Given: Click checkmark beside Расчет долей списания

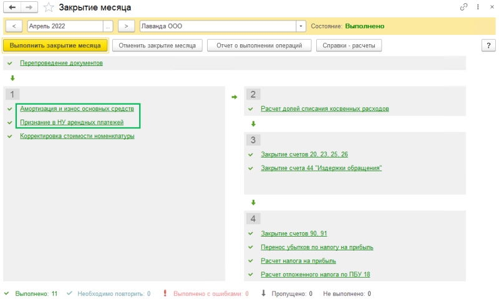Looking at the screenshot, I should pos(251,109).
